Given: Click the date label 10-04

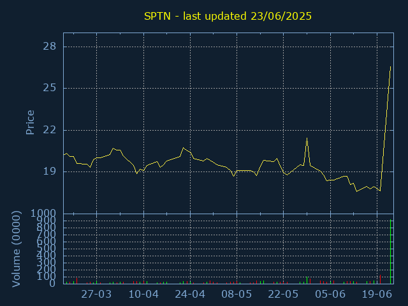Looking at the screenshot, I should 143,295.
